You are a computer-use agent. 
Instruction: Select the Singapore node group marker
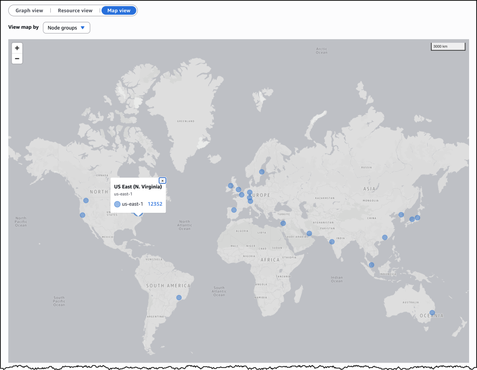click(x=371, y=265)
